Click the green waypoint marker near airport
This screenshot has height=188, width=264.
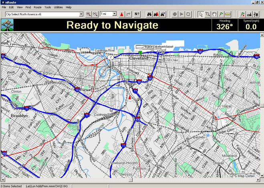coord(140,53)
